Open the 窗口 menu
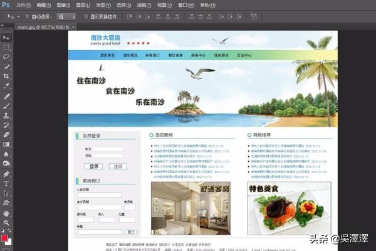This screenshot has height=251, width=376. [184, 5]
